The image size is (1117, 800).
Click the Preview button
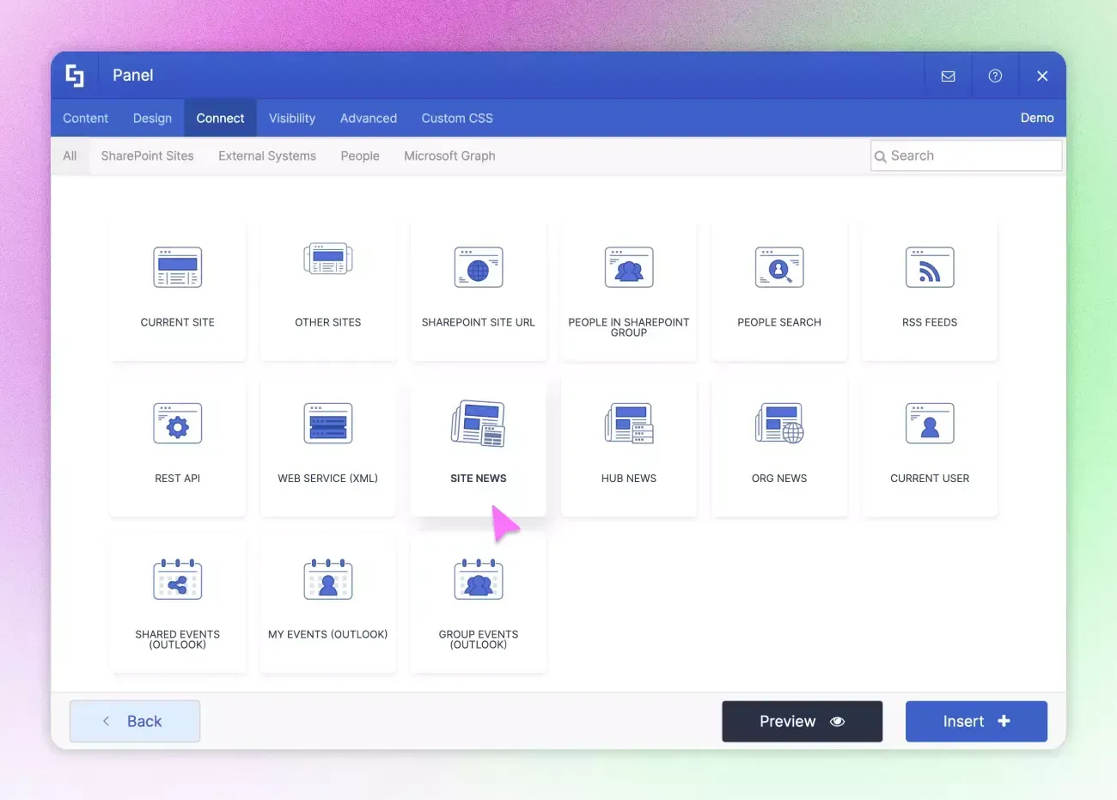tap(802, 721)
